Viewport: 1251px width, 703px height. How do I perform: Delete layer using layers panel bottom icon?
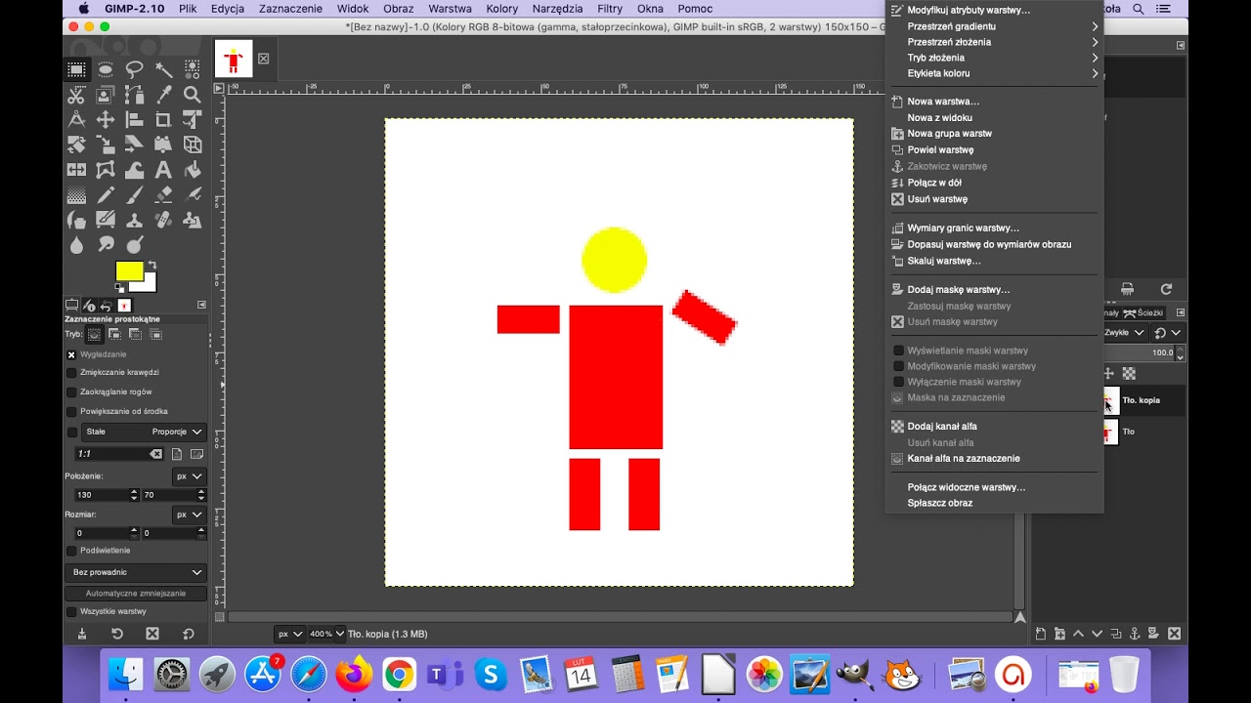[x=1174, y=634]
